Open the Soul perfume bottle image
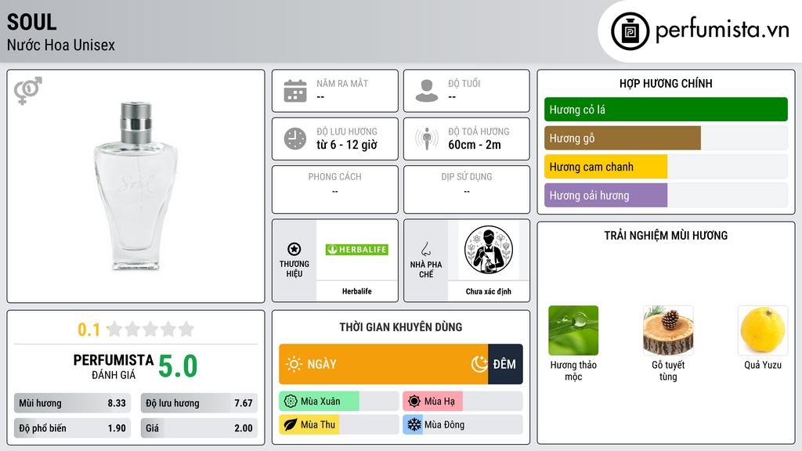Image resolution: width=802 pixels, height=451 pixels. tap(135, 186)
